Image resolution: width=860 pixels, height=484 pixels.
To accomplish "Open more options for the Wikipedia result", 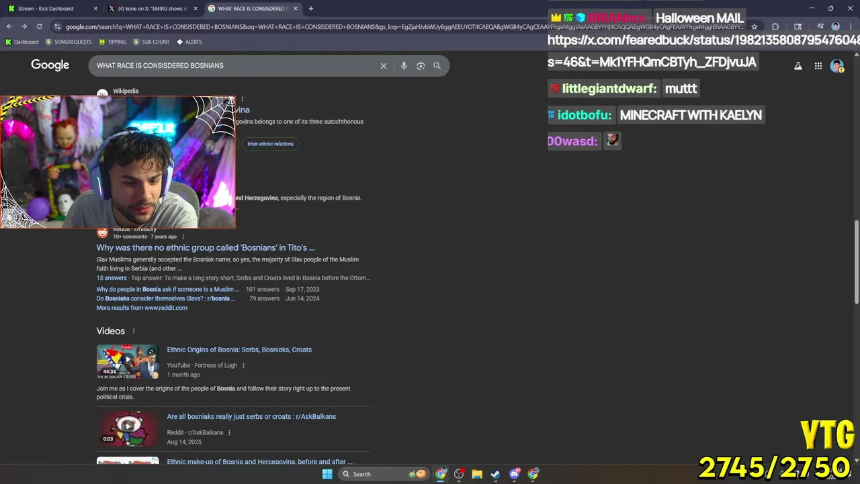I will (x=242, y=99).
